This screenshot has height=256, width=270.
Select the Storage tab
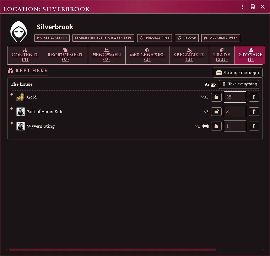(x=250, y=55)
